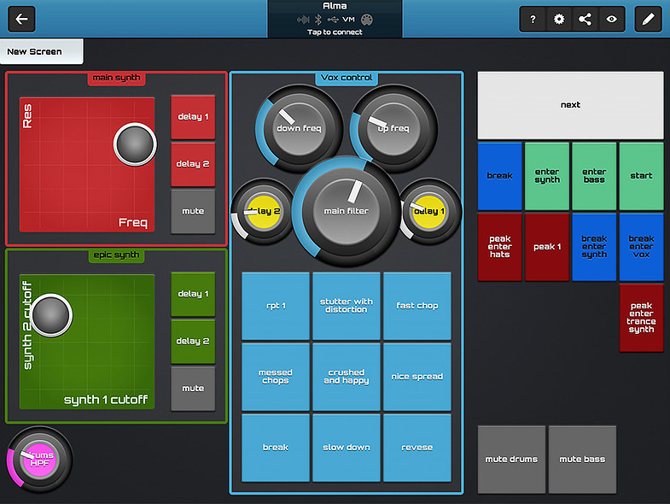Toggle main synth delay 1 pad

pos(193,117)
